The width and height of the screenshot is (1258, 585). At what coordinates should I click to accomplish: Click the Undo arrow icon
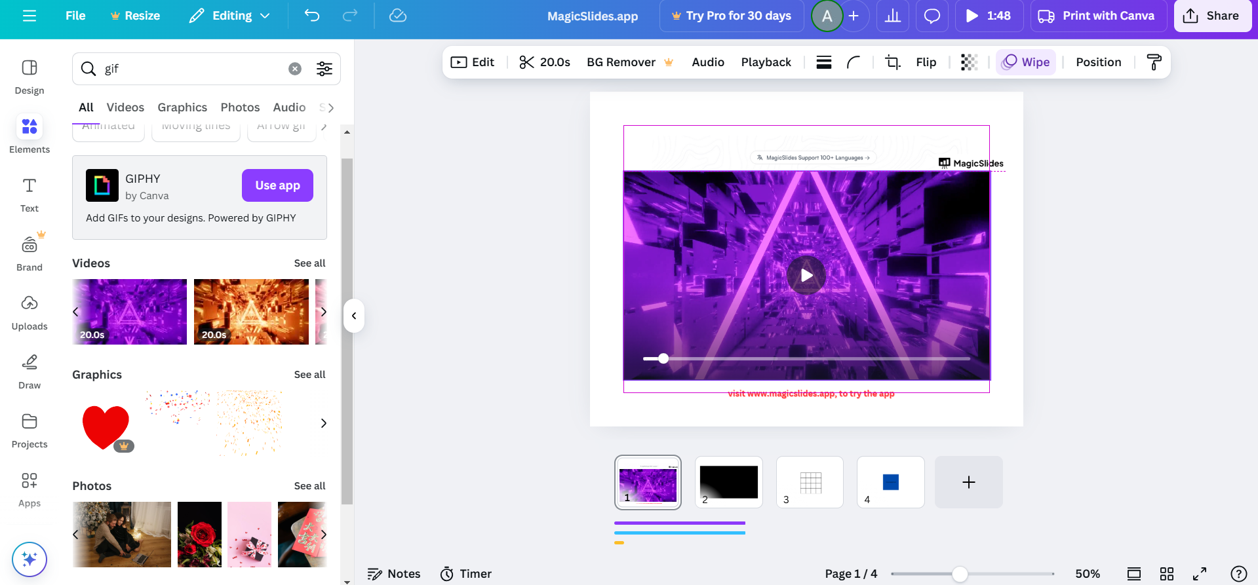[312, 16]
